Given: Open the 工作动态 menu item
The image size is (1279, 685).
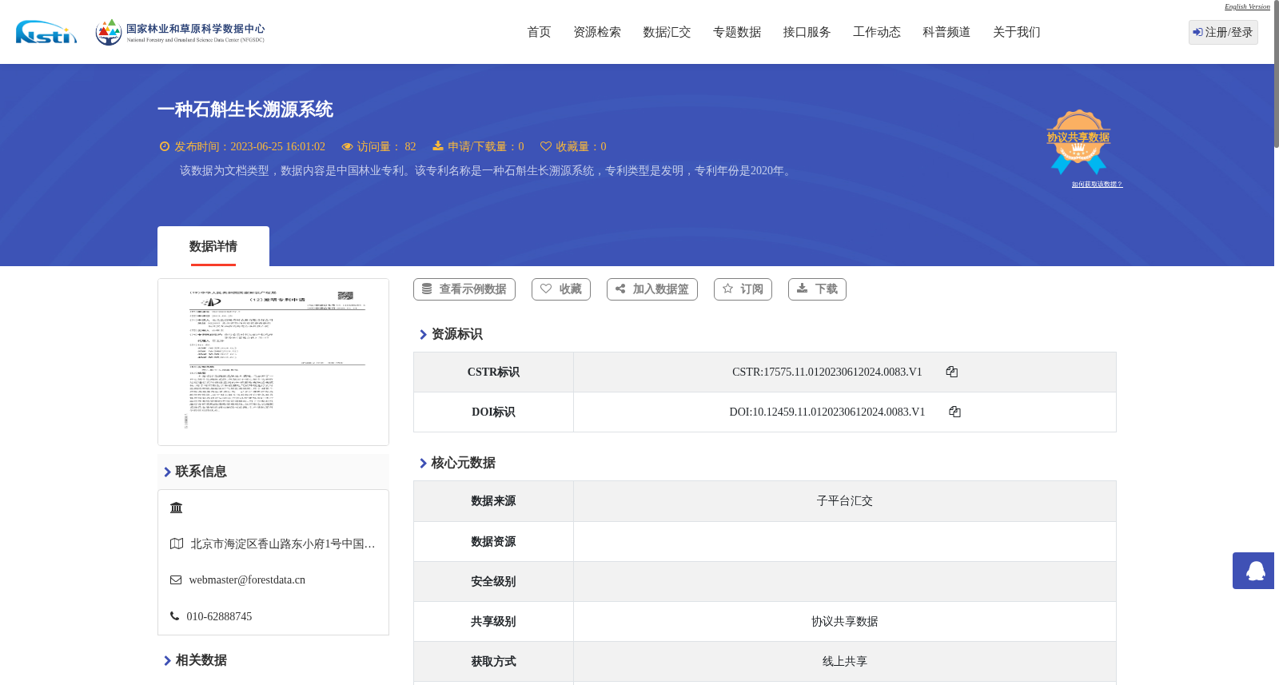Looking at the screenshot, I should click(x=877, y=32).
